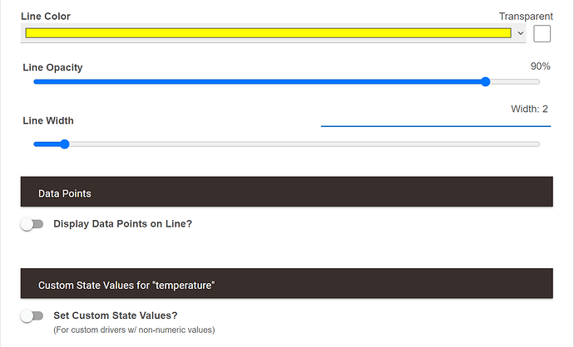
Task: Click the custom drivers hint text
Action: pos(134,330)
